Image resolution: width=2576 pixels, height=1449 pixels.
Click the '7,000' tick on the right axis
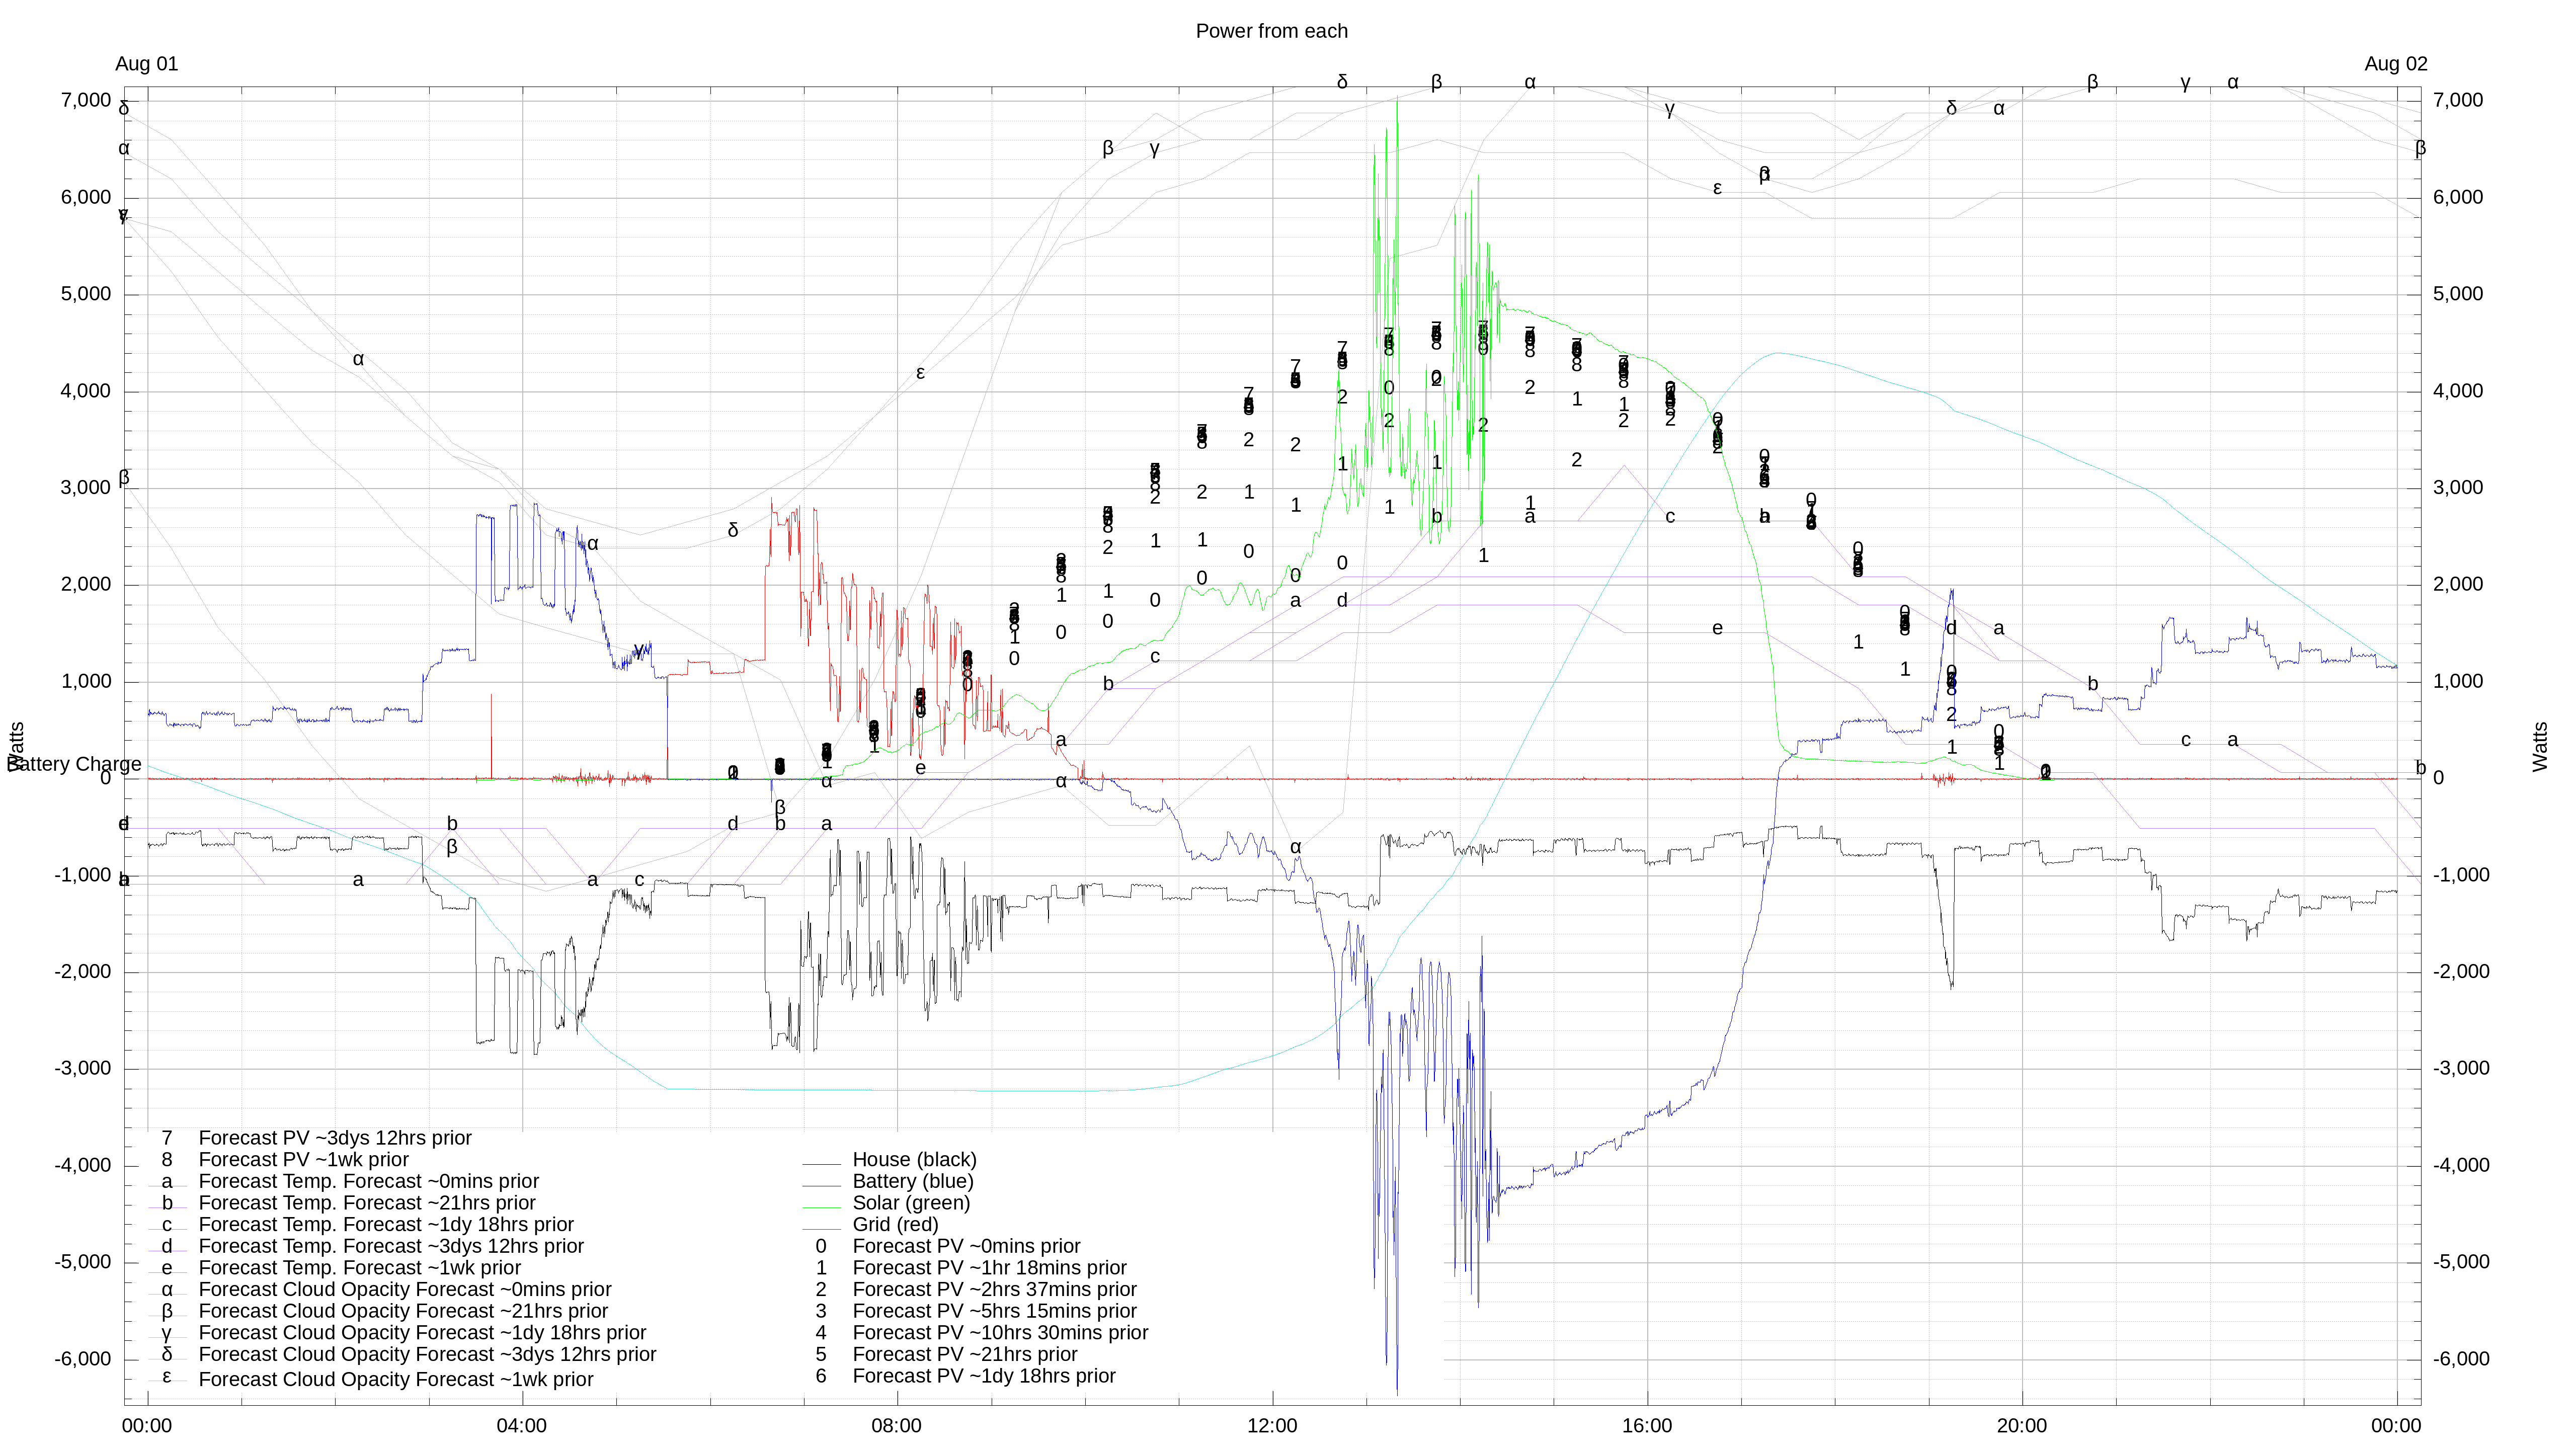[2458, 100]
